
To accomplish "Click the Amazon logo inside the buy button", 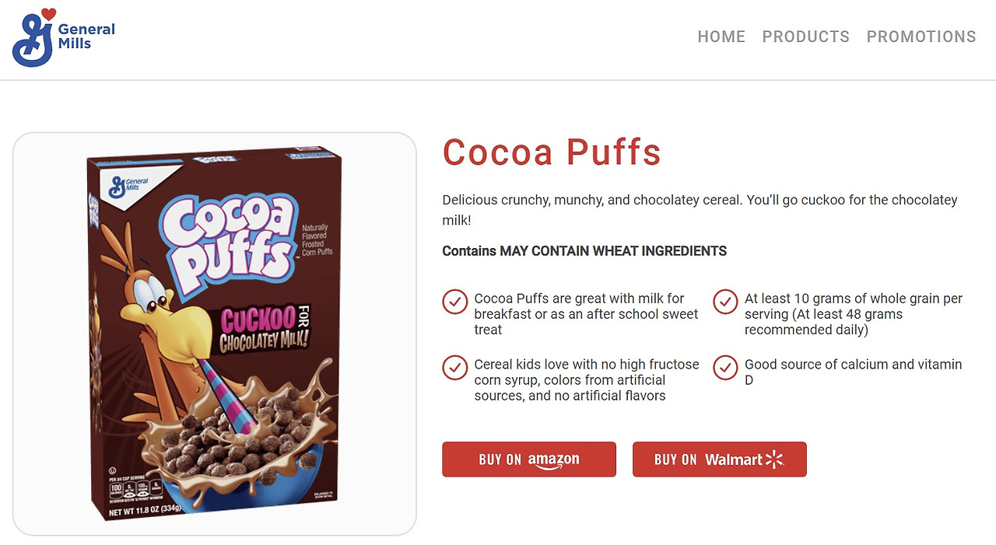I will (553, 459).
